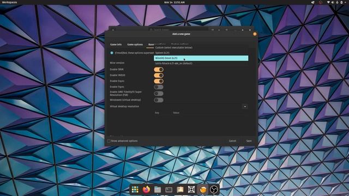Open Workspaces in the top bar
This screenshot has width=349, height=196.
pos(9,2)
